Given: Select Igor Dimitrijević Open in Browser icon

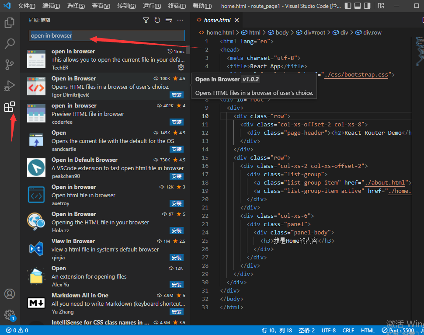Looking at the screenshot, I should point(36,86).
